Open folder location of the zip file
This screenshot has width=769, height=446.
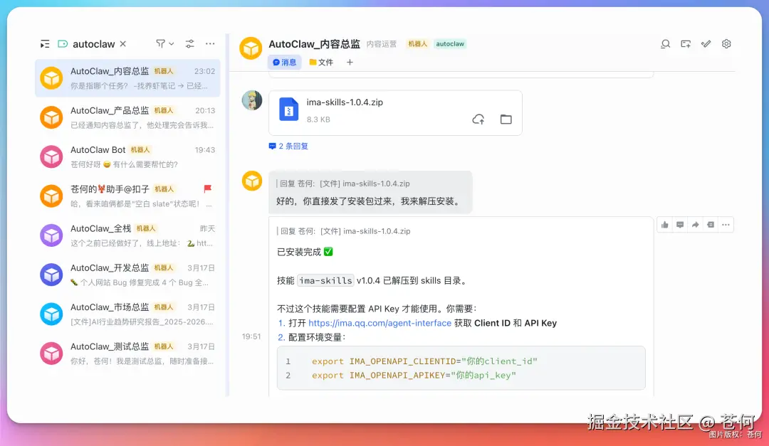click(x=506, y=120)
